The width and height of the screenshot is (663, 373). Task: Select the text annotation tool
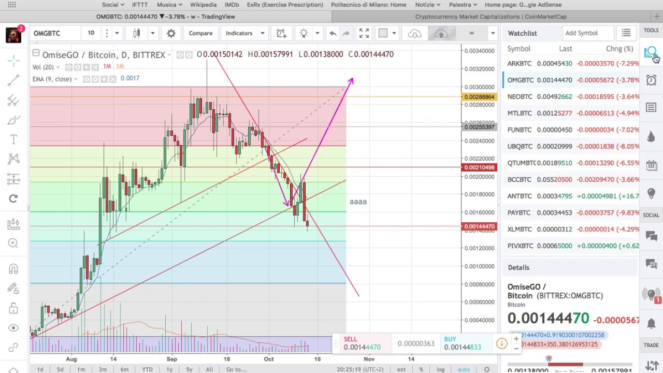pyautogui.click(x=13, y=140)
